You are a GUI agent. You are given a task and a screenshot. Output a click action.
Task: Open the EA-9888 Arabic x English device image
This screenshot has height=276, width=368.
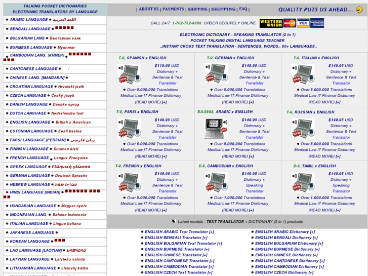[x=216, y=129]
